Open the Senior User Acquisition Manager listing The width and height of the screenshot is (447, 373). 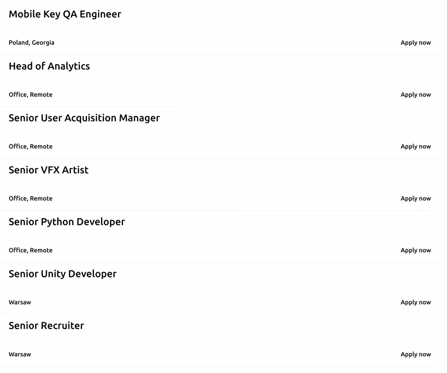coord(84,118)
